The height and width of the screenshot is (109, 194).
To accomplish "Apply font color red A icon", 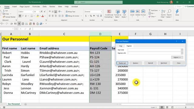I will coord(42,16).
